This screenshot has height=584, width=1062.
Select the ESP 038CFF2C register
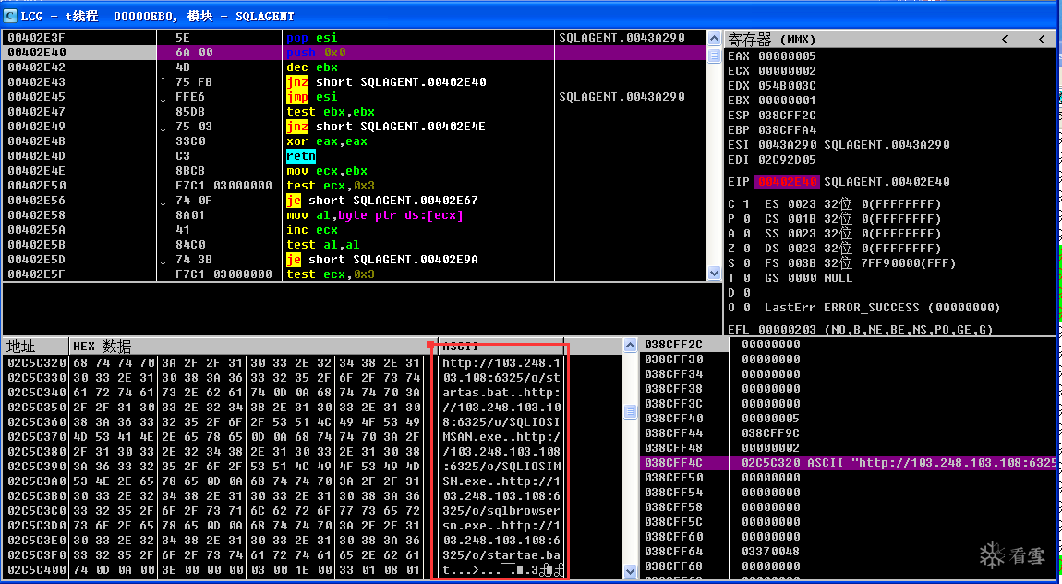(772, 116)
